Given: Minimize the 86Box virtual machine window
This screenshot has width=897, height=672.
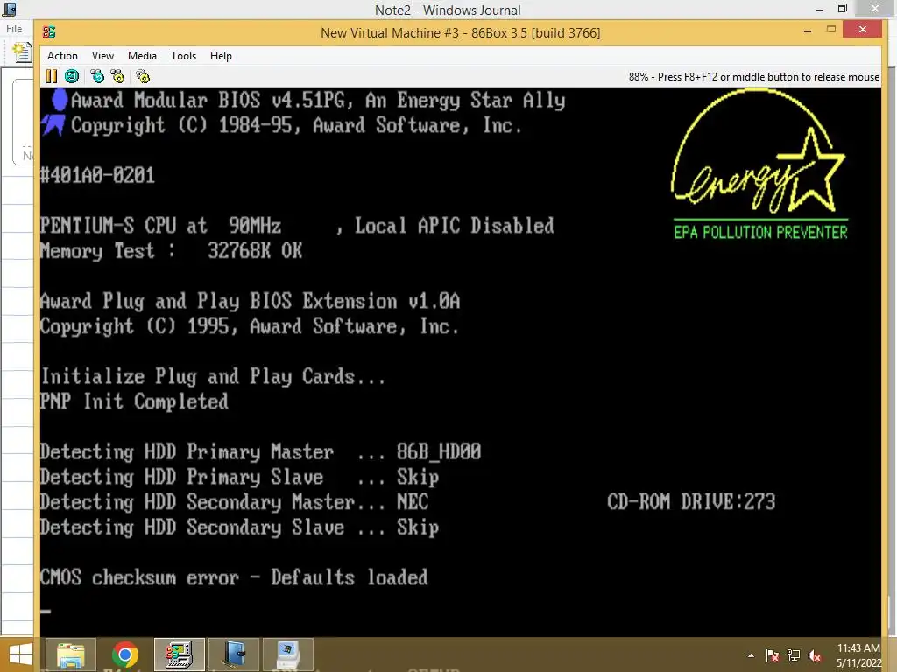Looking at the screenshot, I should coord(808,31).
